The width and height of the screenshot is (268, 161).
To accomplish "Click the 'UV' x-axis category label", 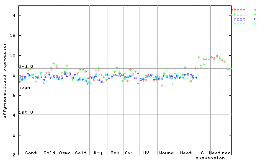I will tap(146, 153).
